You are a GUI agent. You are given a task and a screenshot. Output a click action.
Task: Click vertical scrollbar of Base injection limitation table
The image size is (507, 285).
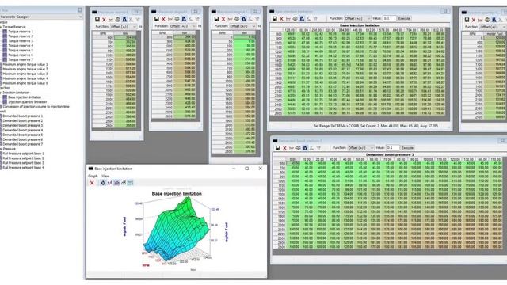pyautogui.click(x=447, y=72)
